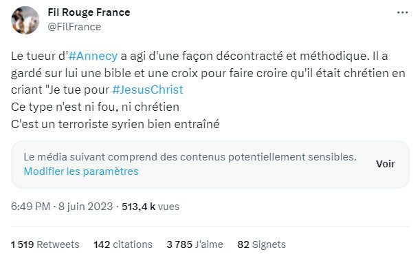
Task: Click the line 'Ce type n'est ni fou'
Action: pyautogui.click(x=95, y=107)
